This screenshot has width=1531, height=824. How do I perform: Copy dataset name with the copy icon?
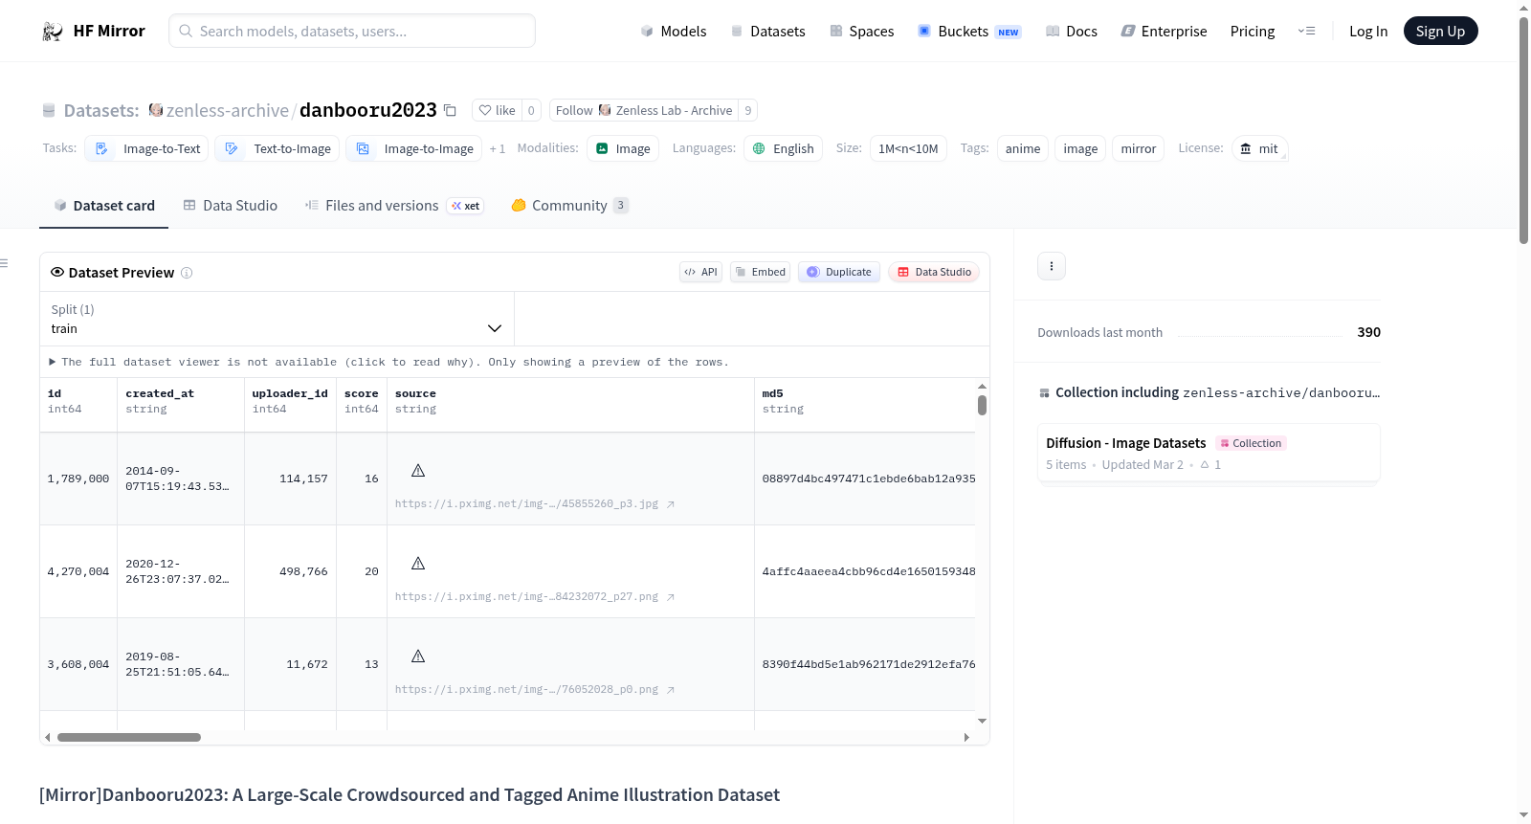click(x=450, y=110)
